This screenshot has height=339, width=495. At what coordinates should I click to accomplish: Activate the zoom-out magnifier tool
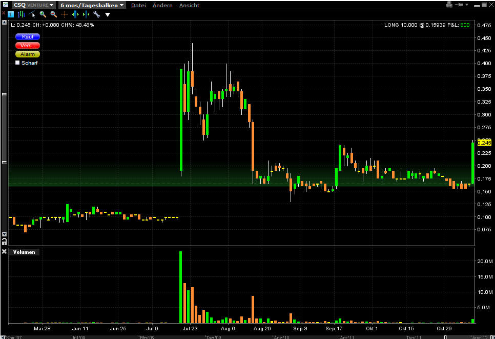click(53, 14)
